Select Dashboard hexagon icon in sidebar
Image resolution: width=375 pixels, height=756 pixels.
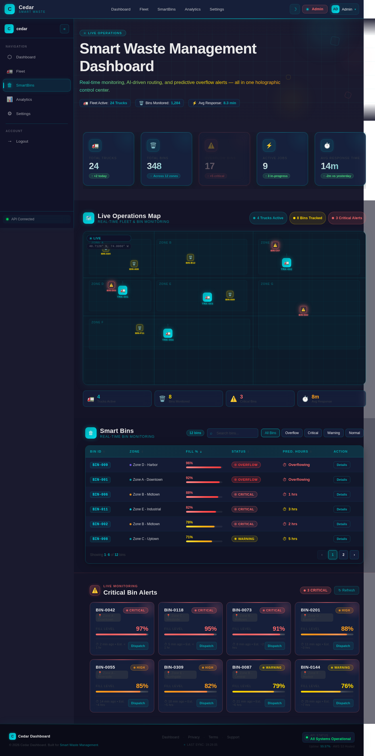tap(10, 57)
